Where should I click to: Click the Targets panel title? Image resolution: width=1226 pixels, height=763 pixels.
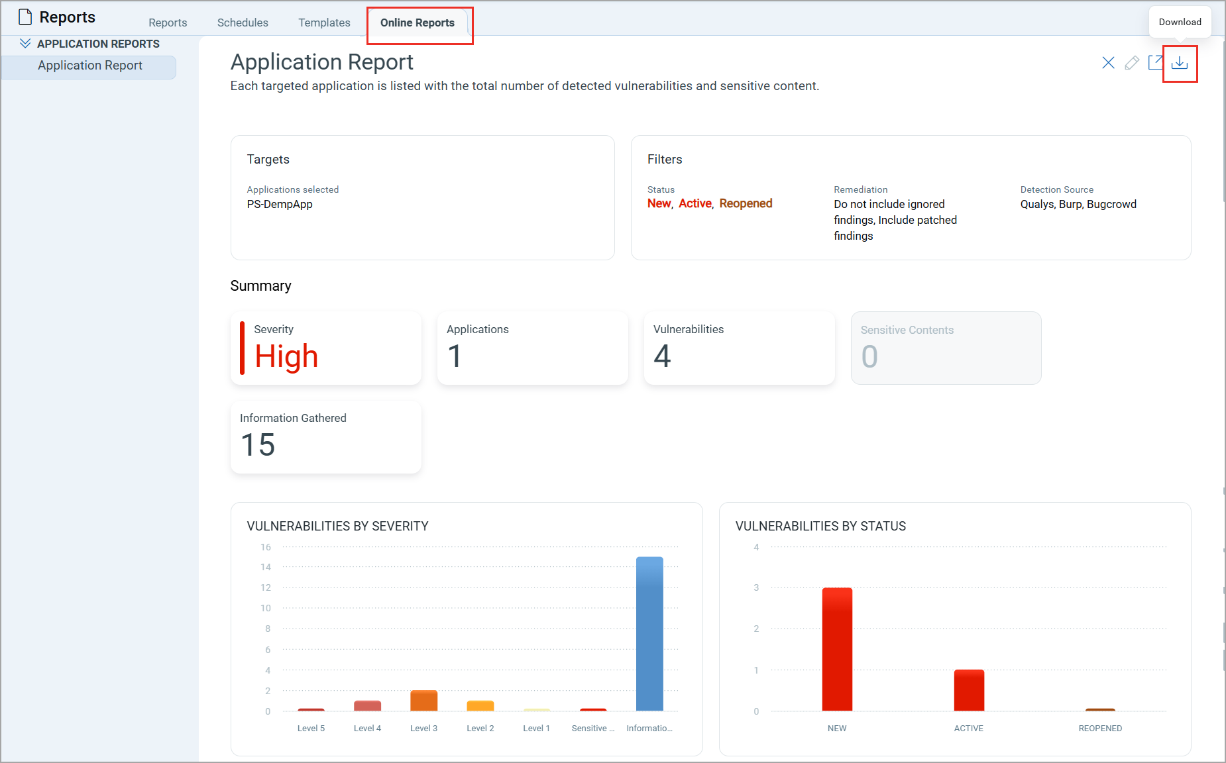point(268,159)
